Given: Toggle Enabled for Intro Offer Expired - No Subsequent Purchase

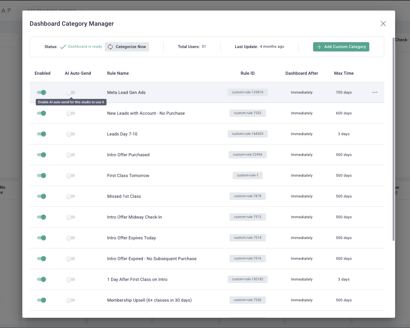Looking at the screenshot, I should point(41,259).
